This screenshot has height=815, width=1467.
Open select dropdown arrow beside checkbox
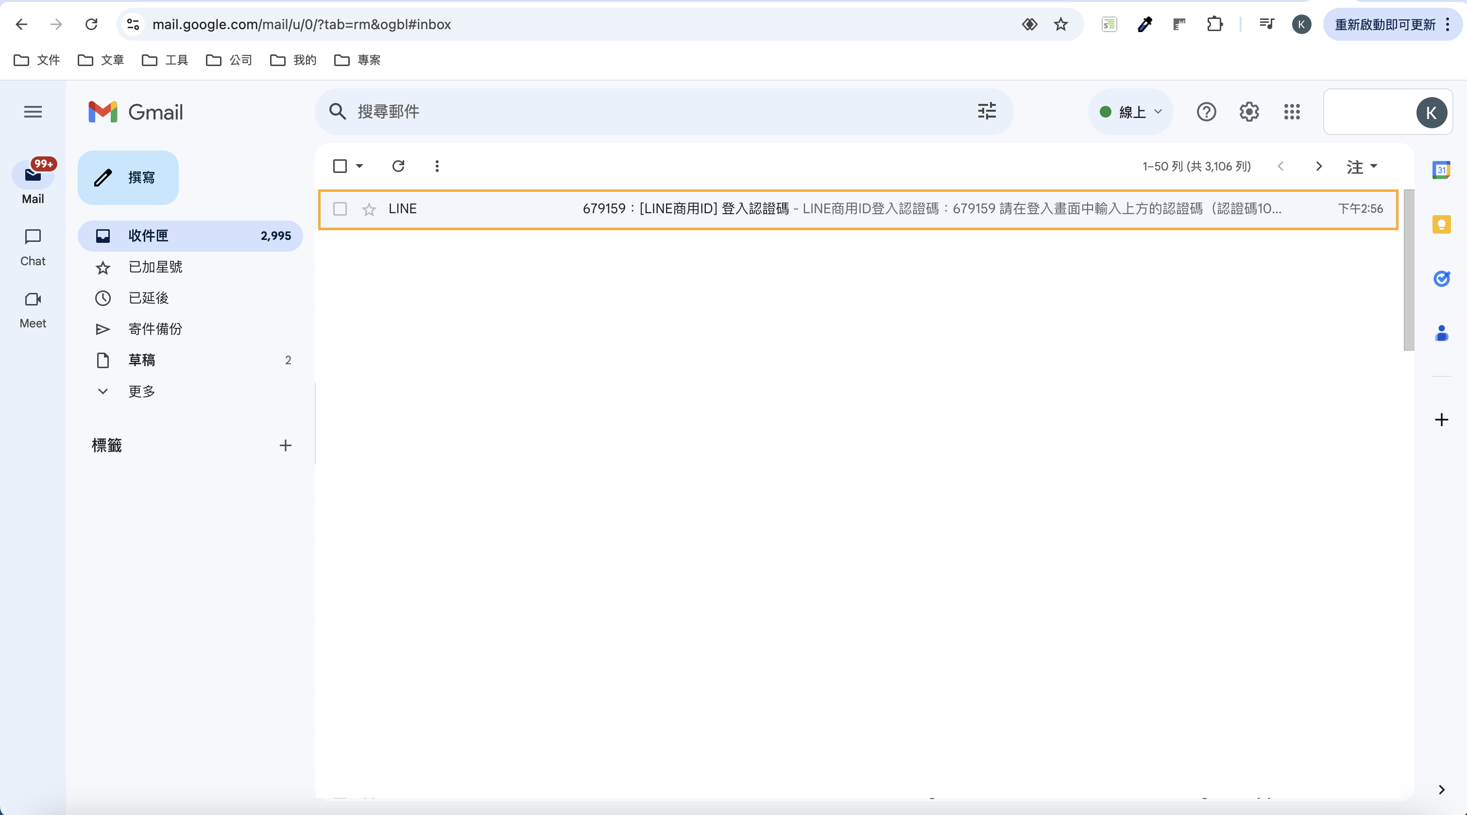click(359, 166)
